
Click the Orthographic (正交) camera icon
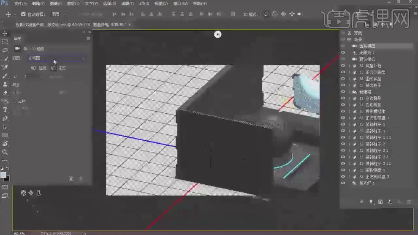(53, 68)
